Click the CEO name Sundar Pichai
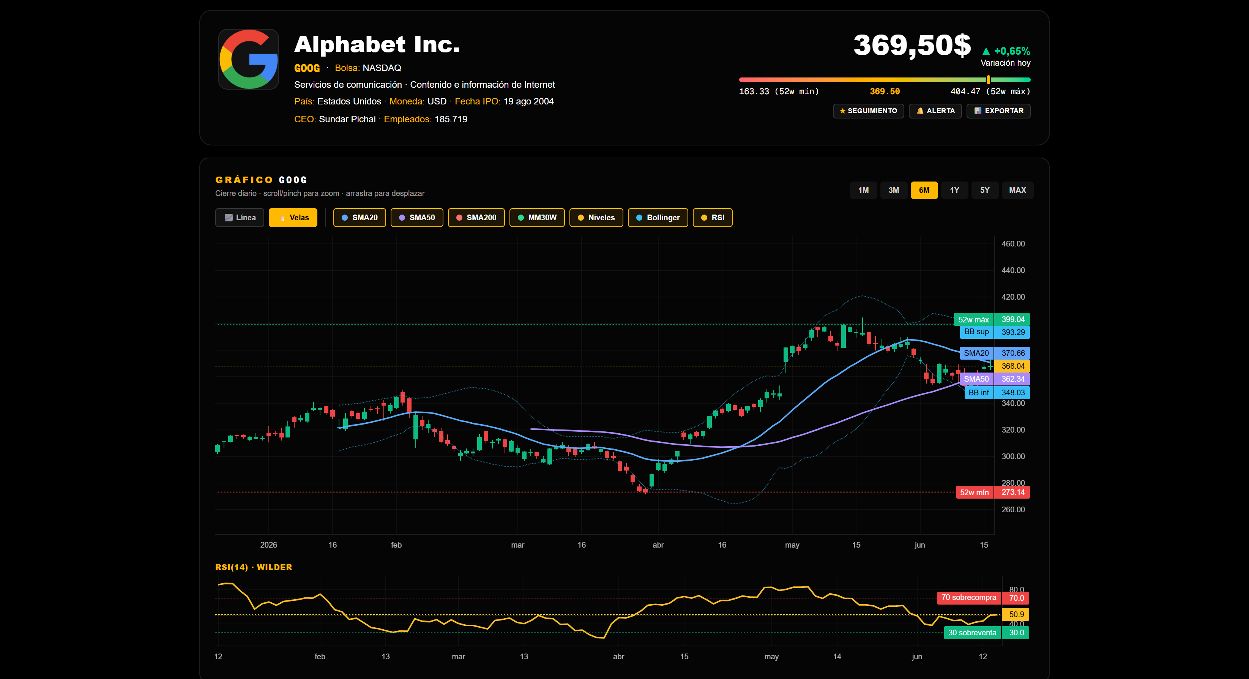Viewport: 1249px width, 679px height. coord(347,119)
